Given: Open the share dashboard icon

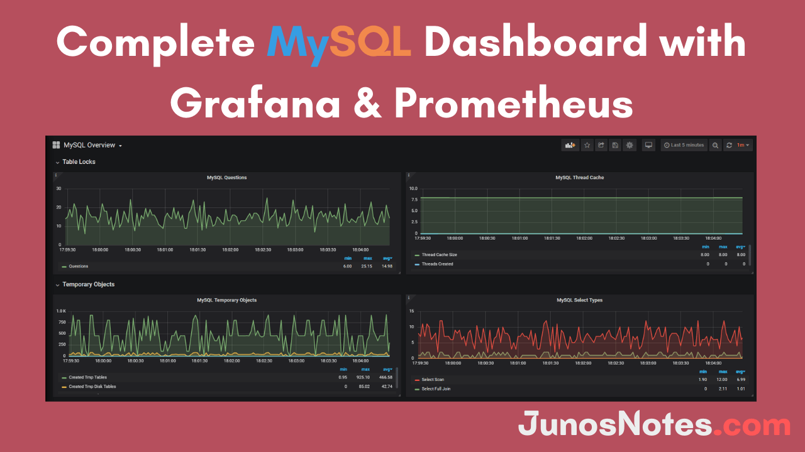Looking at the screenshot, I should point(601,145).
